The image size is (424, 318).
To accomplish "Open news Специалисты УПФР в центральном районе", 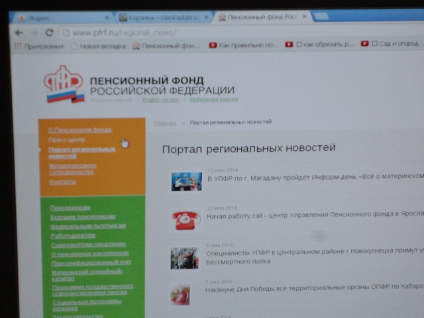I will (x=315, y=256).
